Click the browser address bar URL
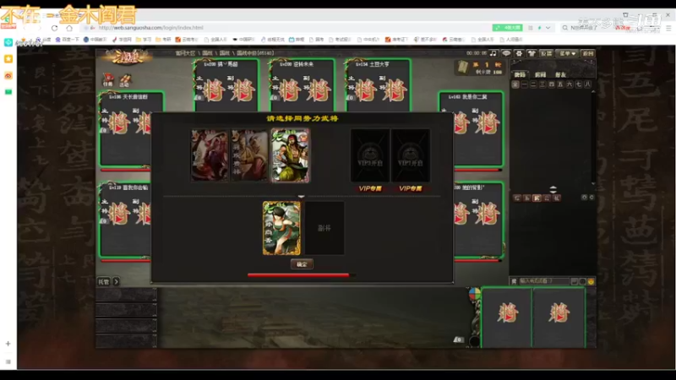 pyautogui.click(x=150, y=28)
